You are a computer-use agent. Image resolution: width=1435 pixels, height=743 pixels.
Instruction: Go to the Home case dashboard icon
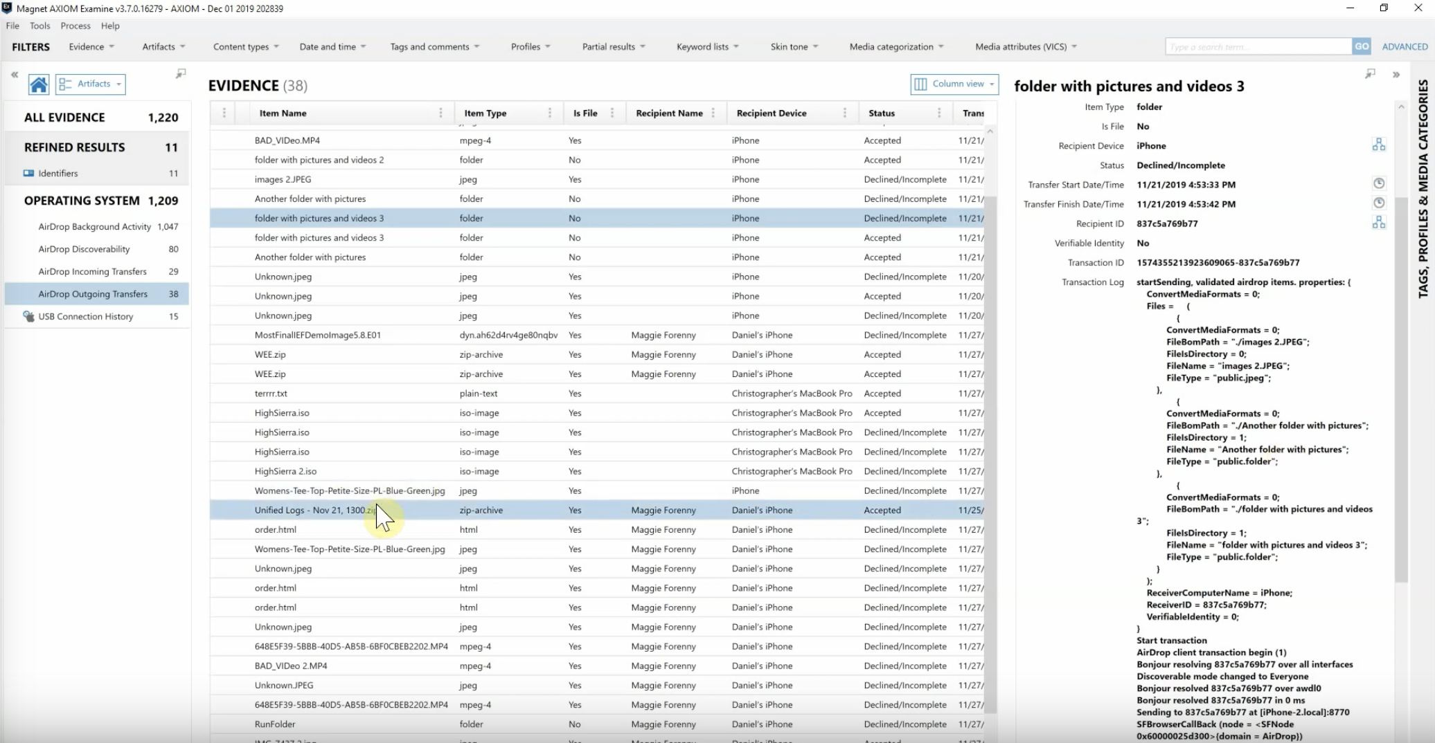coord(39,84)
